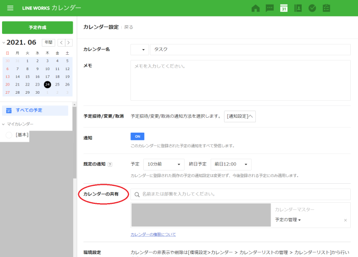
Task: Select June 24 in mini calendar
Action: tap(48, 84)
